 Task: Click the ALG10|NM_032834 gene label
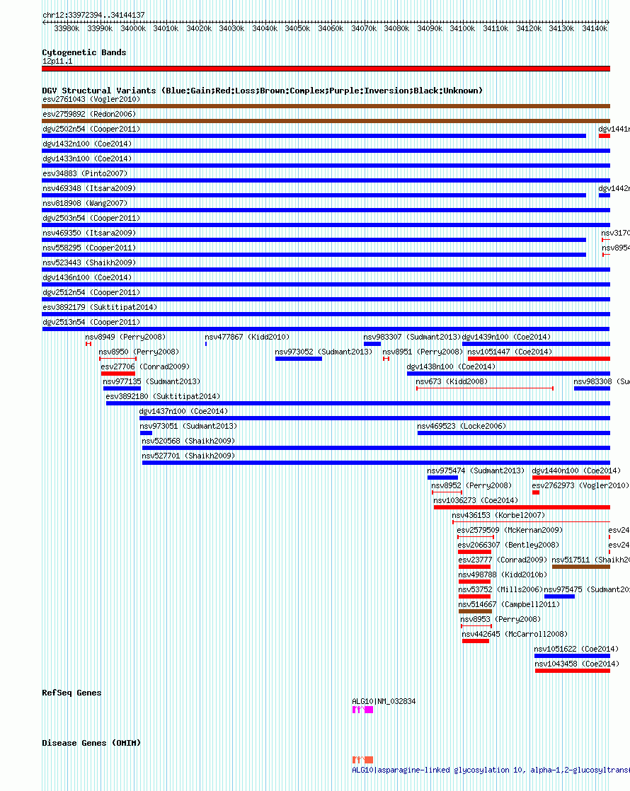(x=384, y=701)
